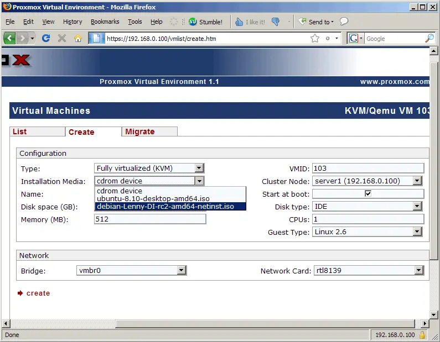This screenshot has width=440, height=342.
Task: Click the padlock icon in status bar
Action: 422,335
